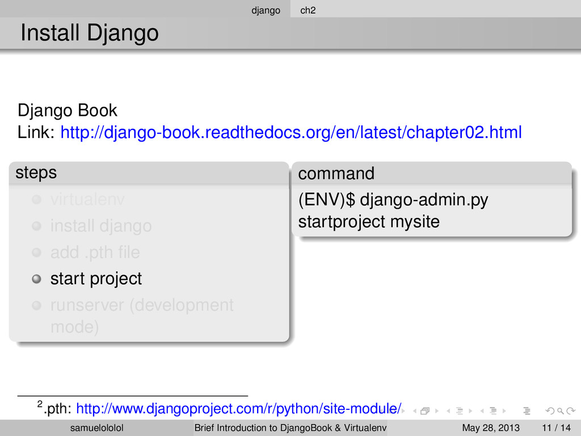Click the 'command' block header
Viewport: 581px width, 436px height.
coord(432,173)
